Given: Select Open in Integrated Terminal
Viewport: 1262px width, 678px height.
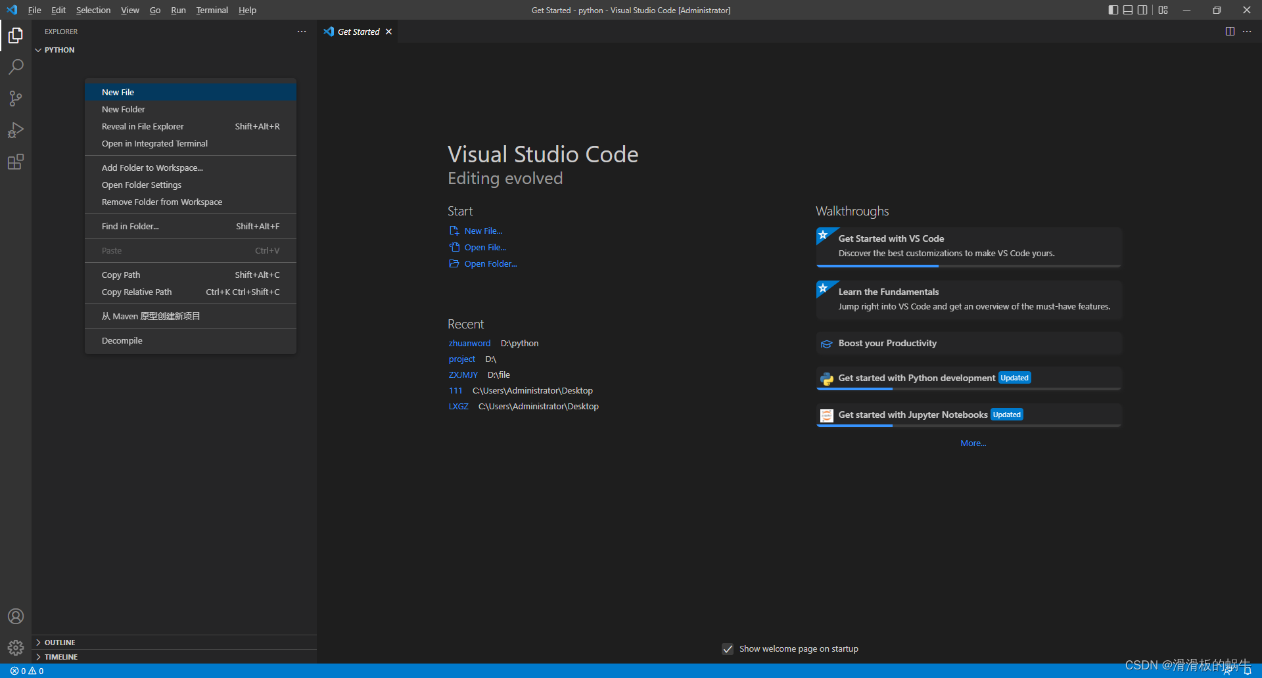Looking at the screenshot, I should tap(191, 144).
